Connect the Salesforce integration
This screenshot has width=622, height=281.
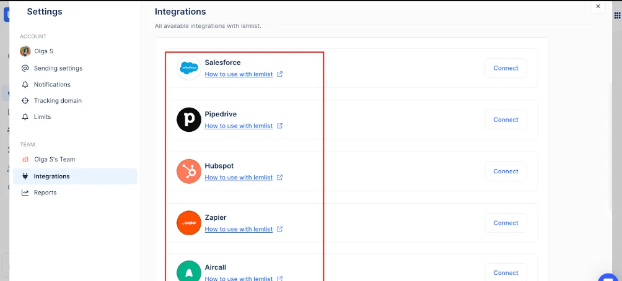click(506, 68)
